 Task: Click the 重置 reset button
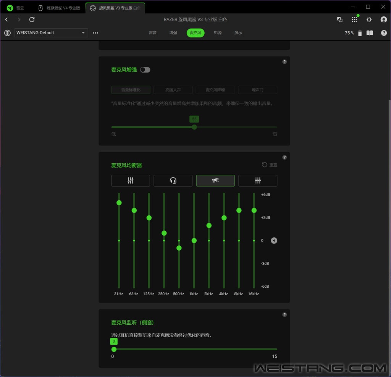270,165
